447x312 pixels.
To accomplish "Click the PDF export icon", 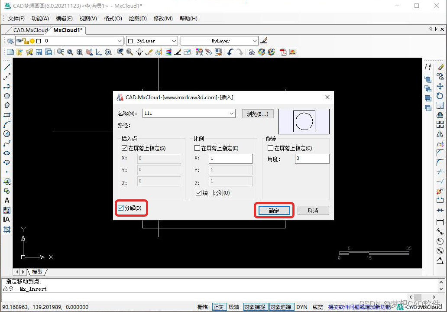I will [x=283, y=52].
